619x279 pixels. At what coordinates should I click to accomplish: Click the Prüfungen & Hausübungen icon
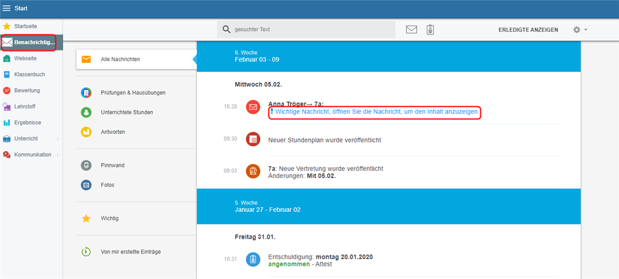86,93
